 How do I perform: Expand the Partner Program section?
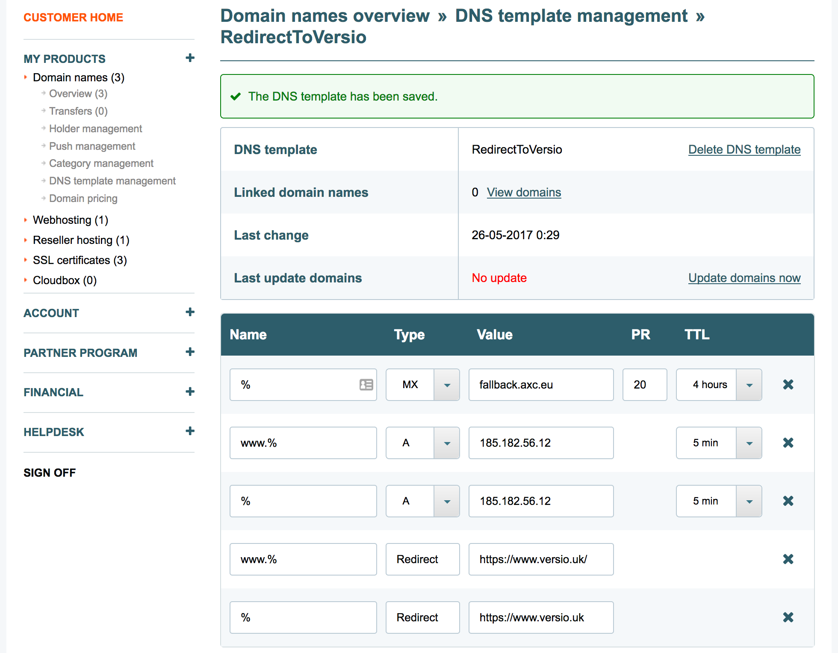pos(190,352)
